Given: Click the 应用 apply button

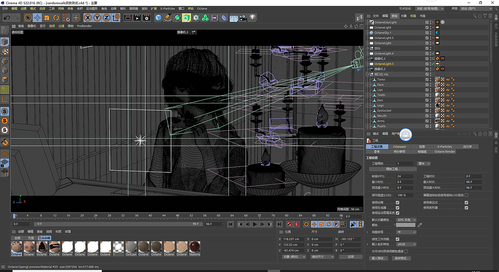Looking at the screenshot, I should point(351,257).
